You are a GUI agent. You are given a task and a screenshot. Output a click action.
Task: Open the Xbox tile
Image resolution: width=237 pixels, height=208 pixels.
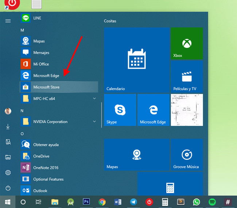point(187,43)
